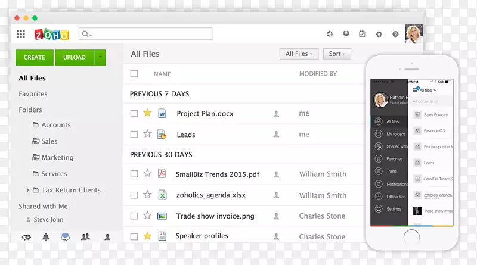Open the settings gear in top bar

click(x=379, y=35)
